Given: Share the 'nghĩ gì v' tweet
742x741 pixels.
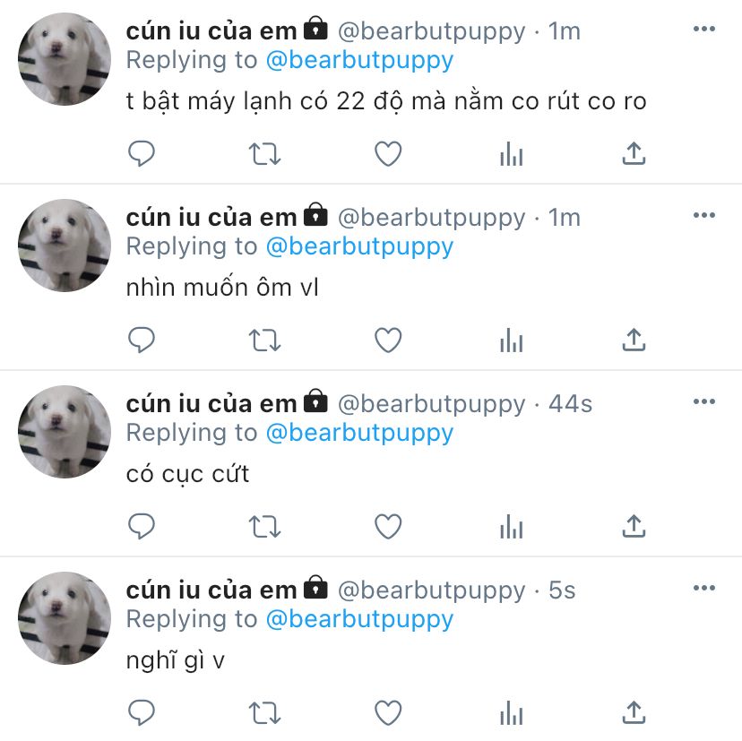Looking at the screenshot, I should click(x=634, y=712).
